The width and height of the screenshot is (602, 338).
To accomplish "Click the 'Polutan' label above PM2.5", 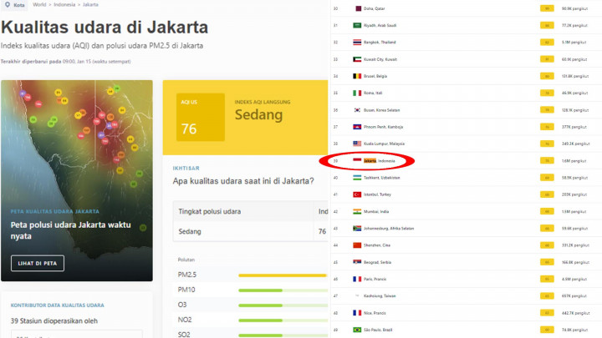I will tap(186, 260).
